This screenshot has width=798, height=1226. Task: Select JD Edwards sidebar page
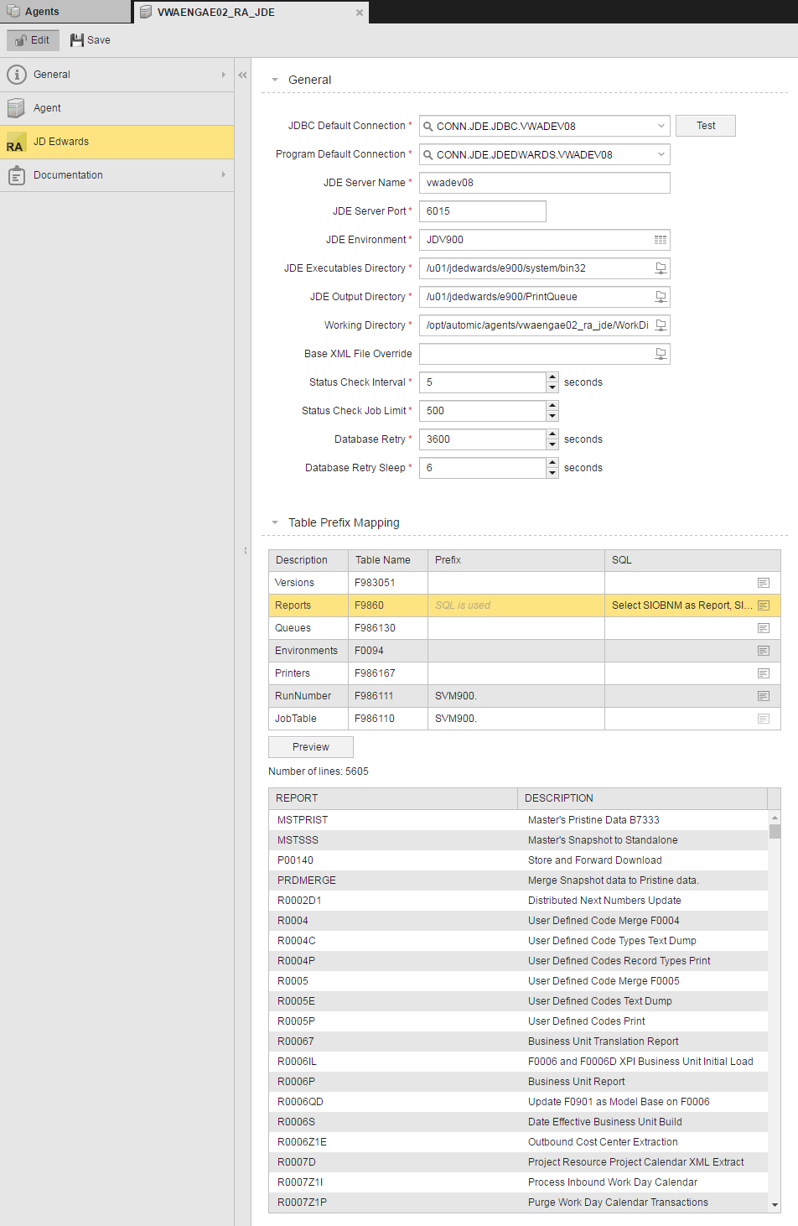coord(117,142)
